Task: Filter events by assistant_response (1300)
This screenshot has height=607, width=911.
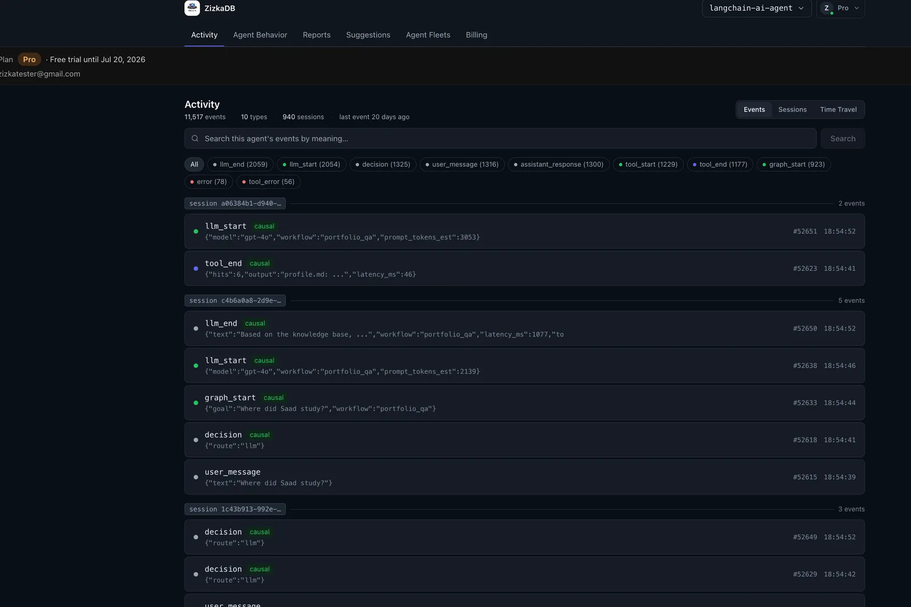Action: coord(559,164)
